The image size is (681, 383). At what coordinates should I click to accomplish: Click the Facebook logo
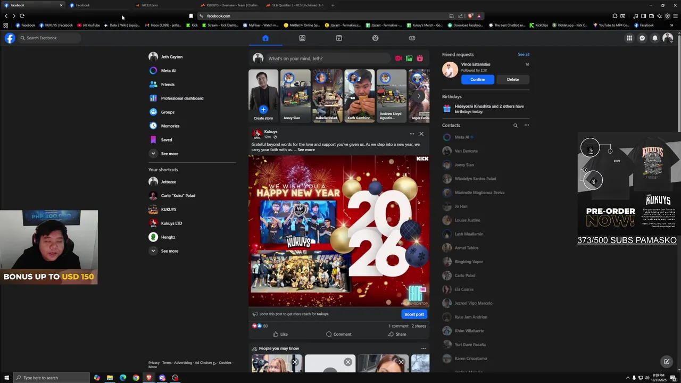[10, 38]
